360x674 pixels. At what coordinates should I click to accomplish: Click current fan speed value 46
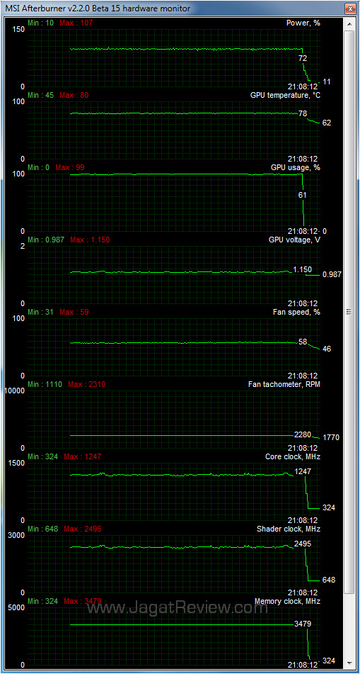pyautogui.click(x=327, y=349)
